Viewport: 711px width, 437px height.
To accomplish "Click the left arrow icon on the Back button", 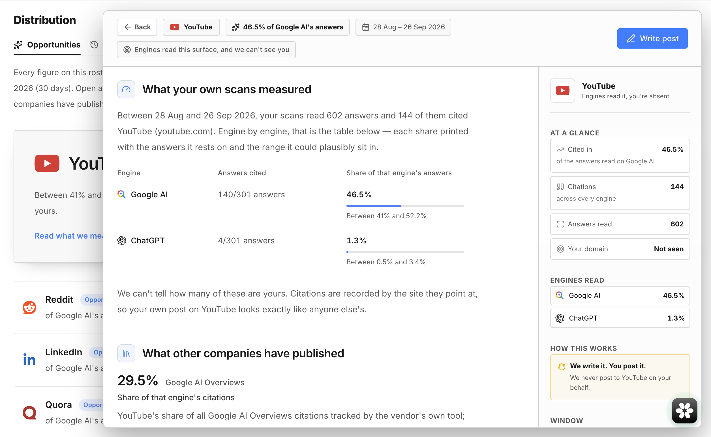I will 127,27.
